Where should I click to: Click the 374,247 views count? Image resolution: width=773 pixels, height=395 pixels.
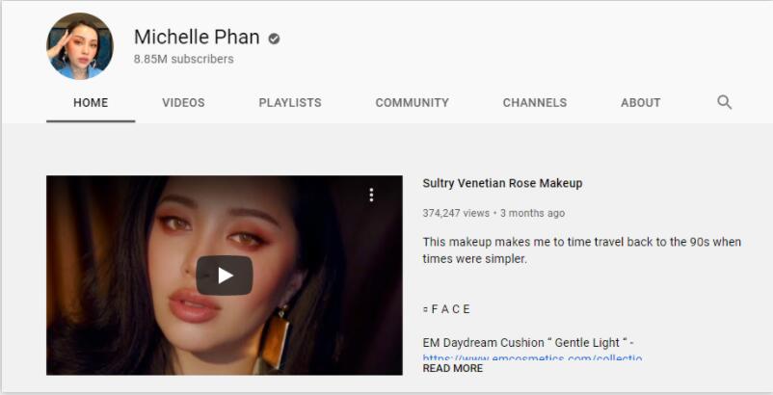456,213
